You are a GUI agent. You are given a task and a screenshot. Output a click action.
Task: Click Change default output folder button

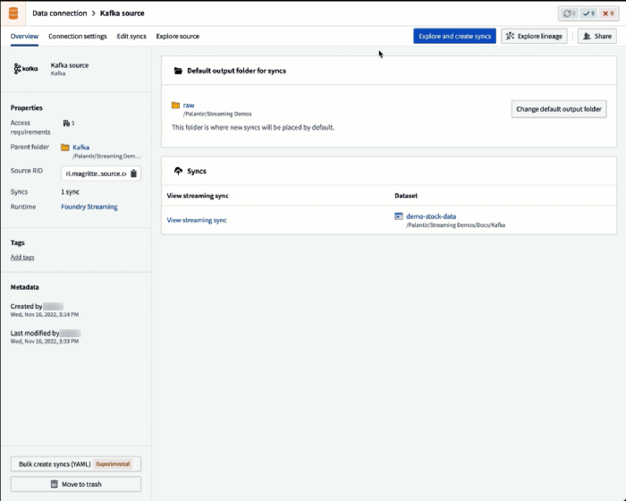coord(559,109)
